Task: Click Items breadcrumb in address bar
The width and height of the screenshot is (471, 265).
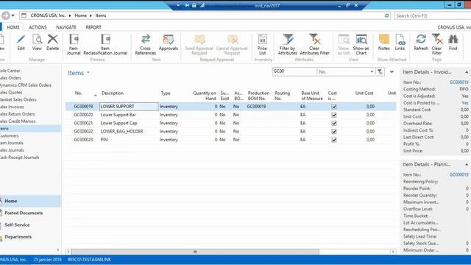Action: pos(101,15)
